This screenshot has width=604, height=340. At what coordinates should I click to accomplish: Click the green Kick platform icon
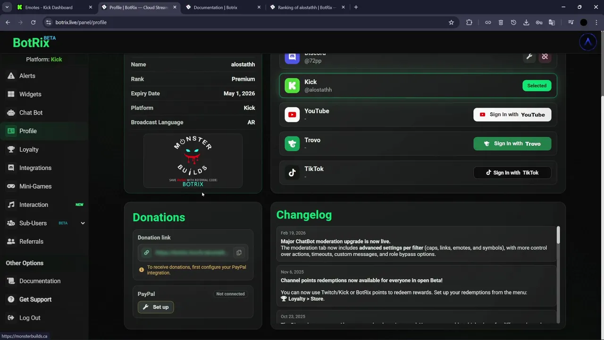[292, 85]
